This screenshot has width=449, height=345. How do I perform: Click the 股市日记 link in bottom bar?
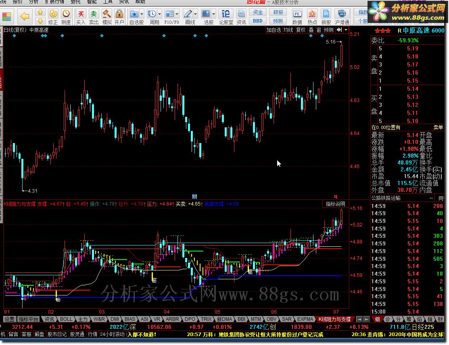point(57,334)
